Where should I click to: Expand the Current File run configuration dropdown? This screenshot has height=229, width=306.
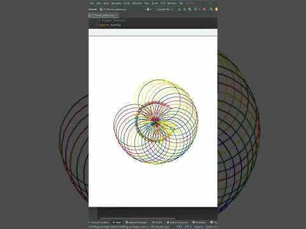coord(165,9)
